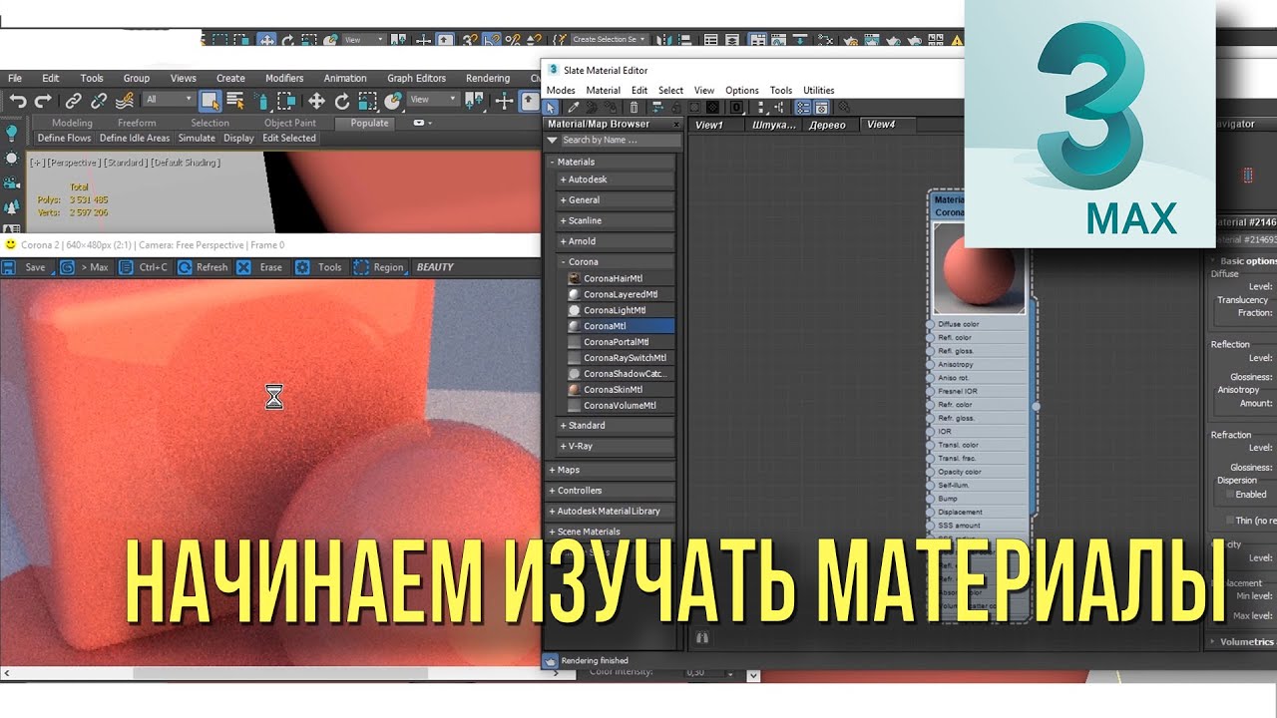Click the light bulb icon in left sidebar
The image size is (1277, 718).
11,133
